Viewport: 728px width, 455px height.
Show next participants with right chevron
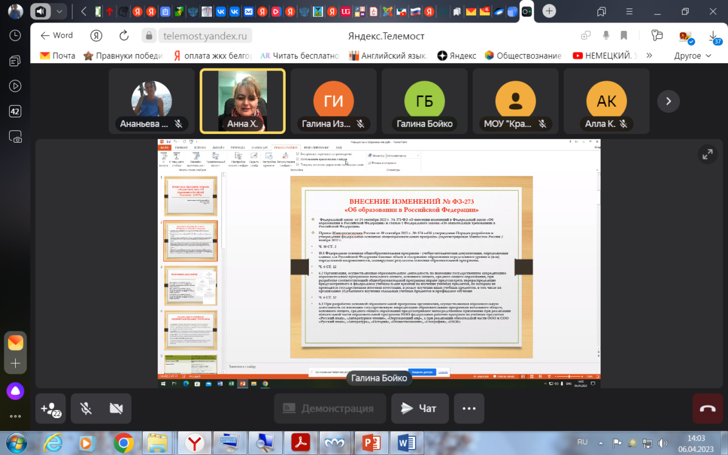(x=669, y=101)
